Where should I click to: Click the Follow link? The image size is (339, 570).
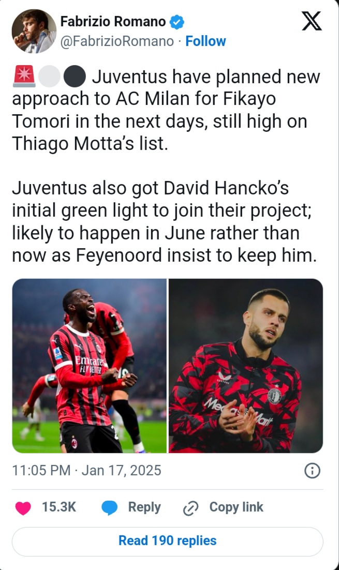[x=205, y=41]
